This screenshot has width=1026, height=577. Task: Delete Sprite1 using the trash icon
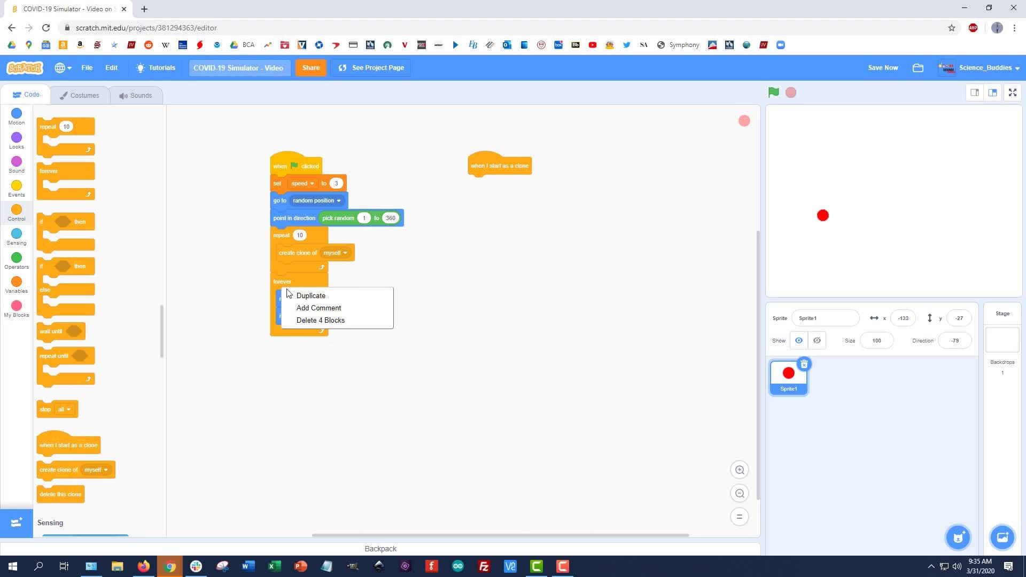coord(804,364)
